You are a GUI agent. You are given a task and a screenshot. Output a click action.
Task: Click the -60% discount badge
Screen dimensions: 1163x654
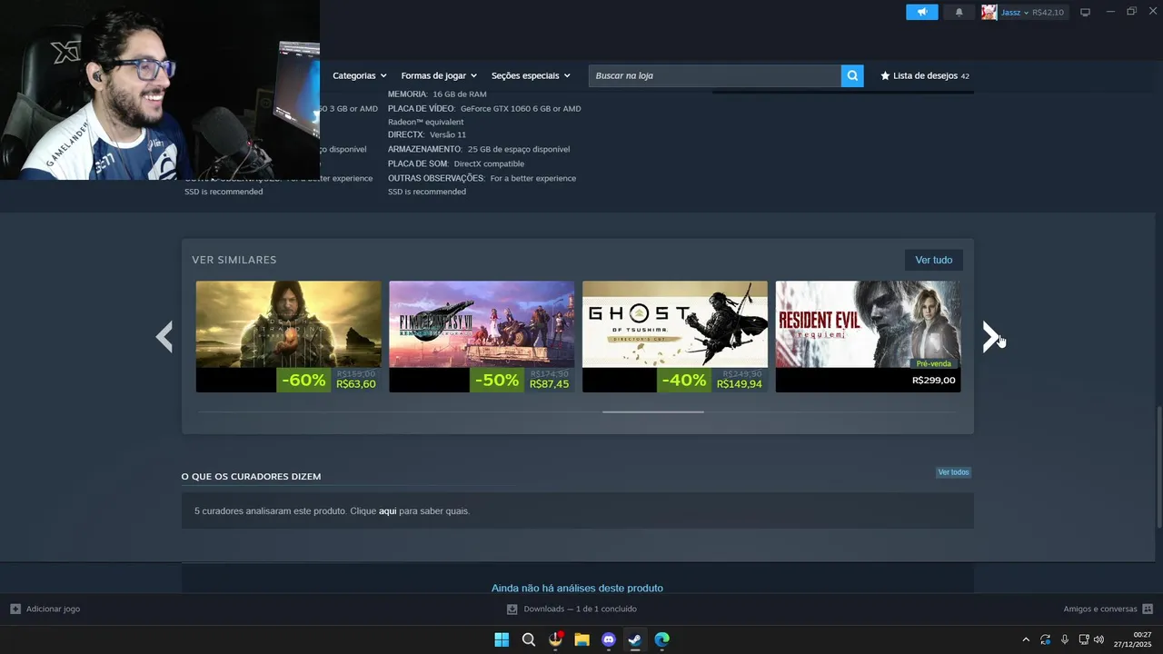[303, 380]
